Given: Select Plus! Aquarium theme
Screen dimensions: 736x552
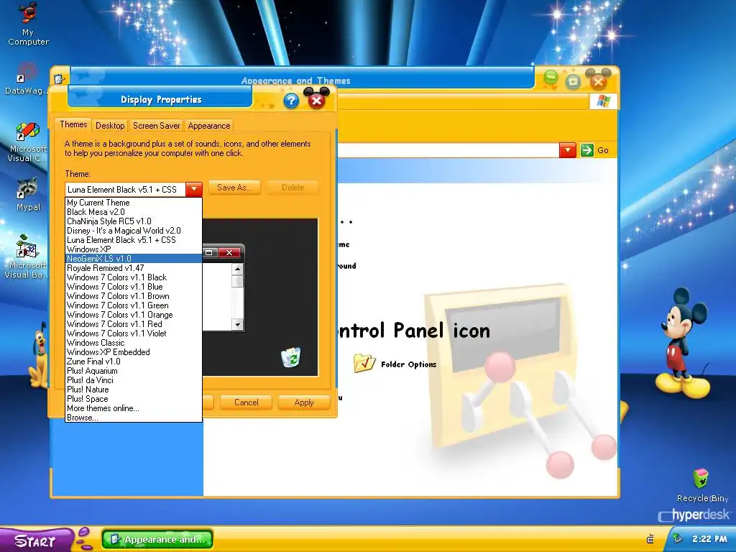Looking at the screenshot, I should point(134,371).
